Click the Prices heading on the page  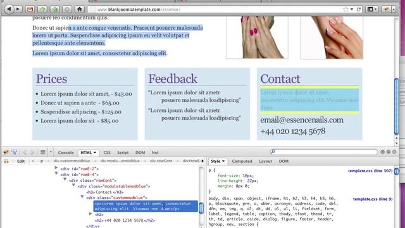(51, 79)
